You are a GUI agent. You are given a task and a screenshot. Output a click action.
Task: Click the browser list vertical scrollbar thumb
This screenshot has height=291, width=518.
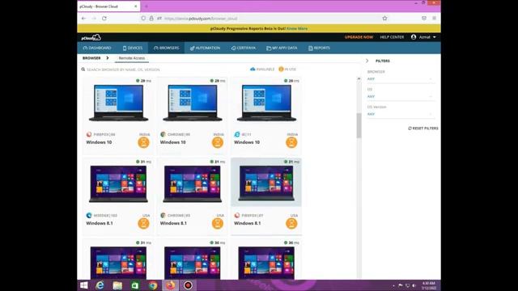(x=359, y=125)
